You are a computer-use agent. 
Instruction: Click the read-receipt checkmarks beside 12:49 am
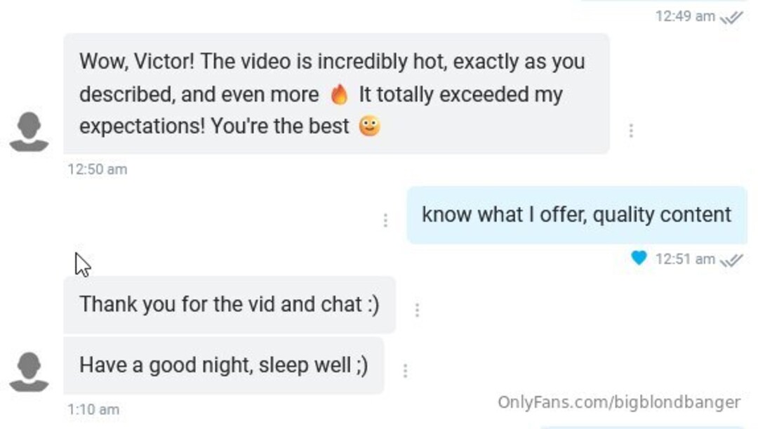pyautogui.click(x=731, y=18)
